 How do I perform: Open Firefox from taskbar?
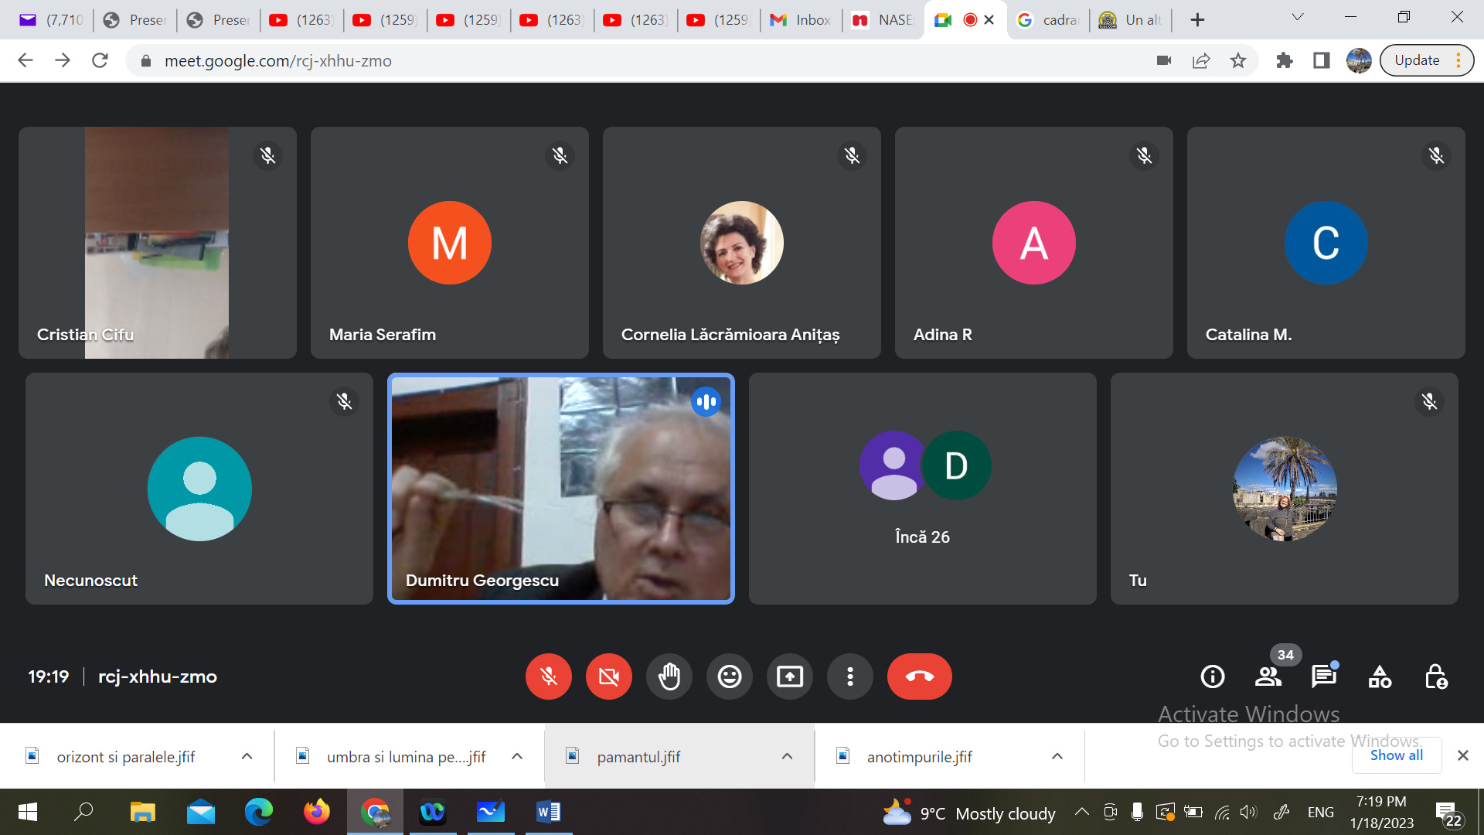[317, 812]
